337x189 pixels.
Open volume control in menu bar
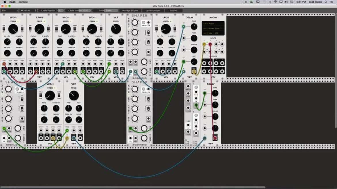[286, 2]
